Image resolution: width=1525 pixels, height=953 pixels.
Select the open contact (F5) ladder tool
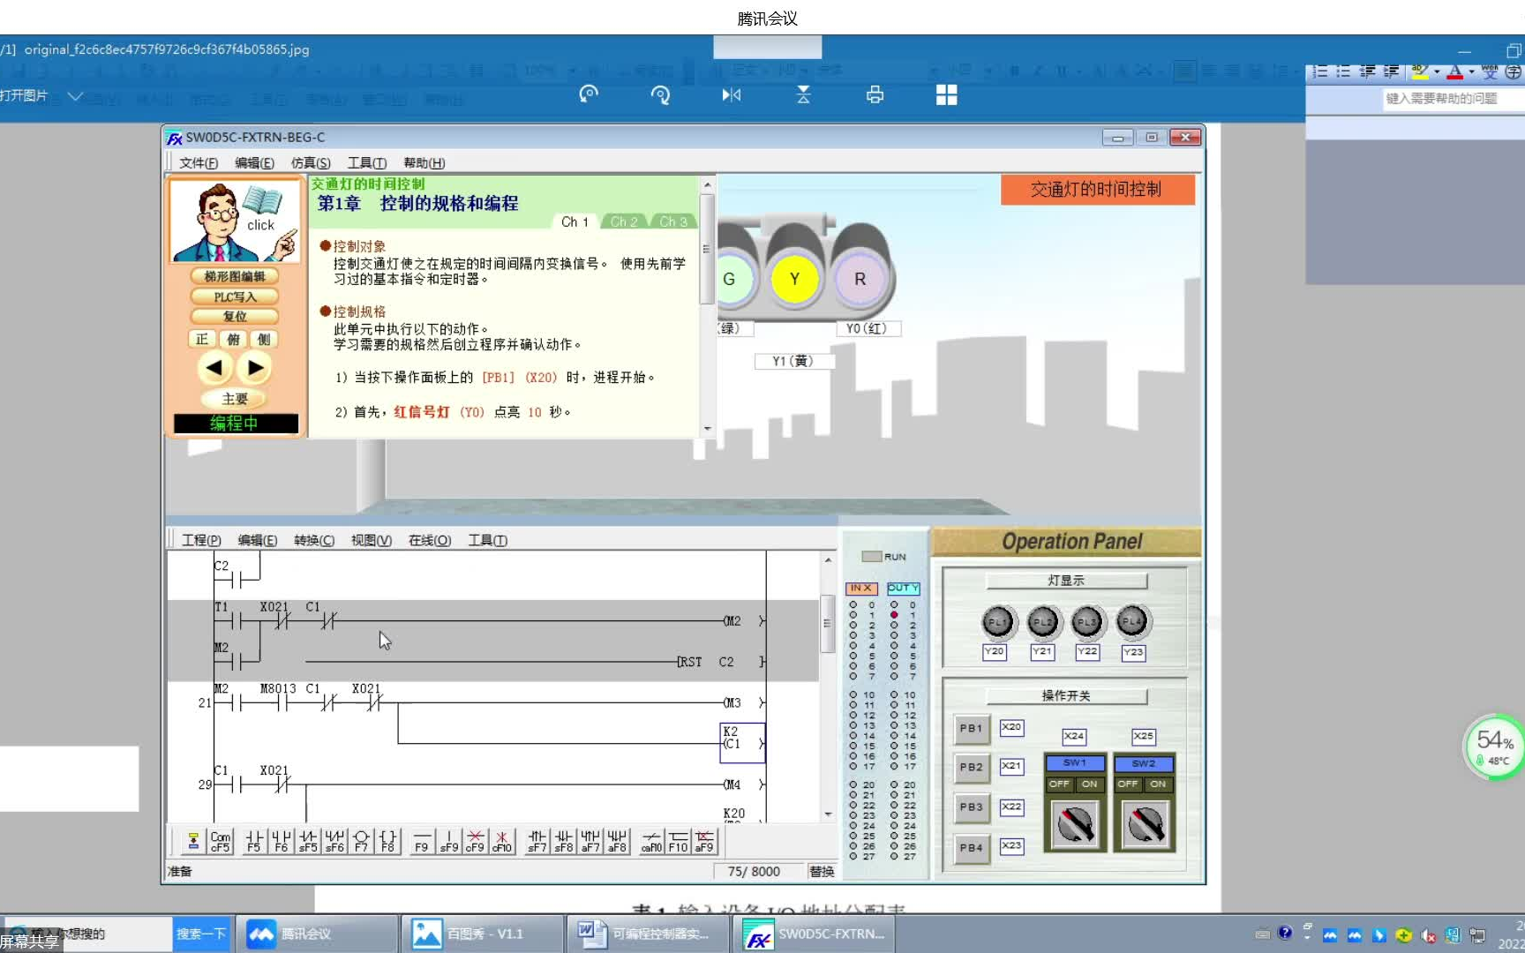(x=254, y=841)
